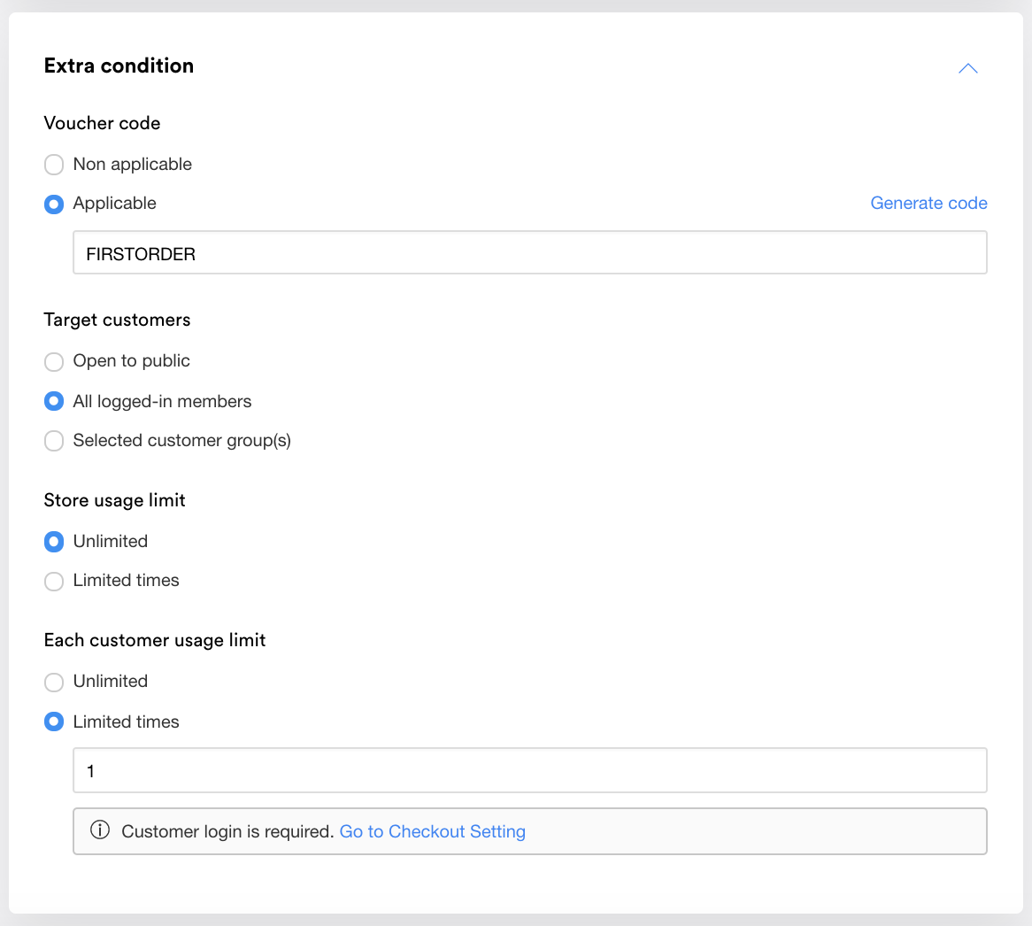Screen dimensions: 1032x926
Task: Click the Extra condition heading
Action: point(119,66)
